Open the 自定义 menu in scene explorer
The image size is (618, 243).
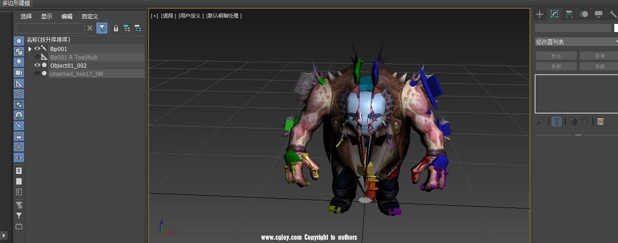click(x=90, y=17)
